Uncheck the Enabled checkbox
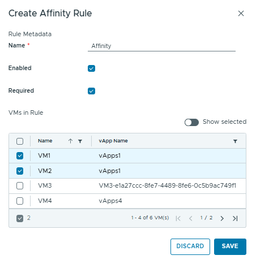This screenshot has width=256, height=264. point(91,68)
